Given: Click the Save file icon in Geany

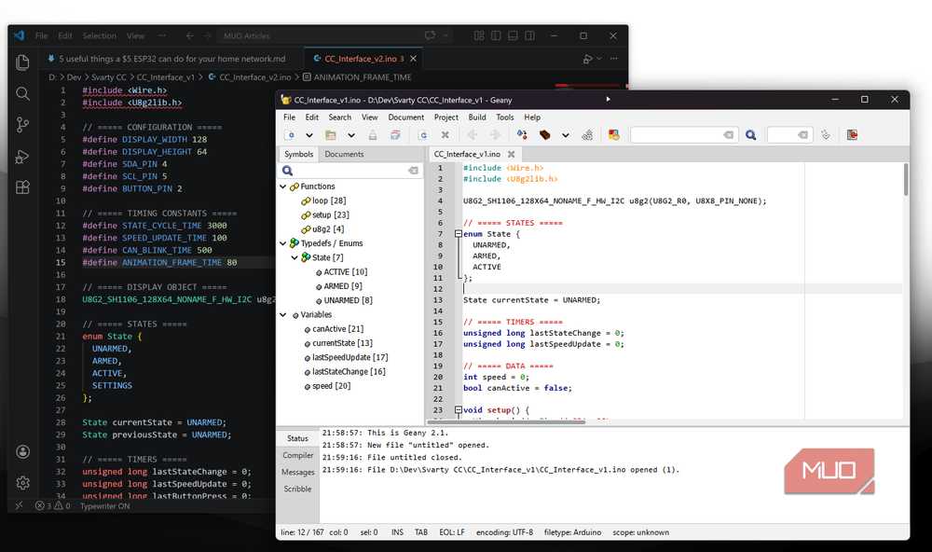Looking at the screenshot, I should click(x=373, y=135).
